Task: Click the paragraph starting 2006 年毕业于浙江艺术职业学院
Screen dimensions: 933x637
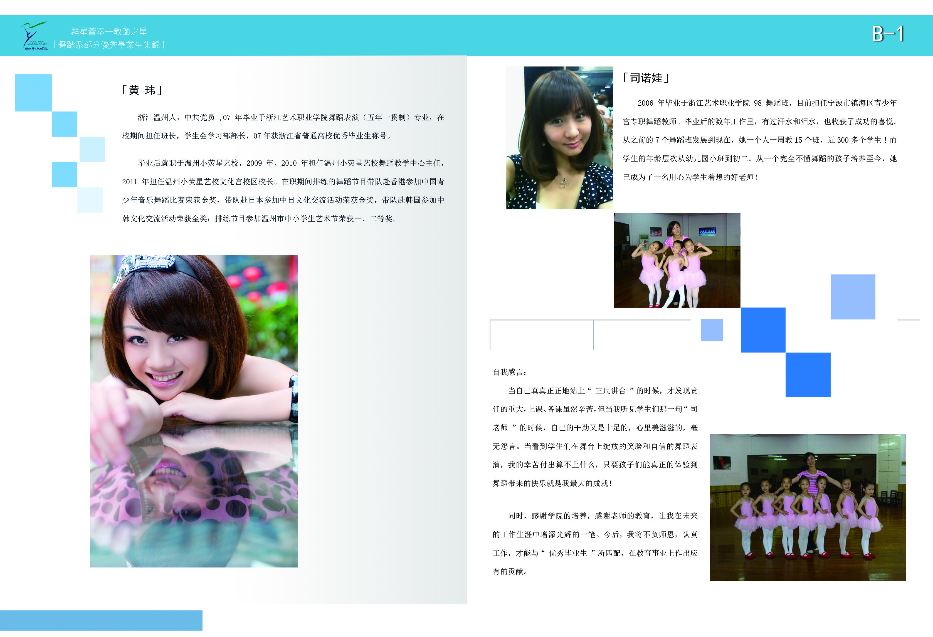Action: click(760, 140)
